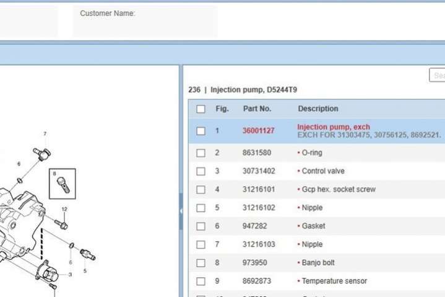
Task: Sort by the Fig. column header
Action: click(x=222, y=109)
